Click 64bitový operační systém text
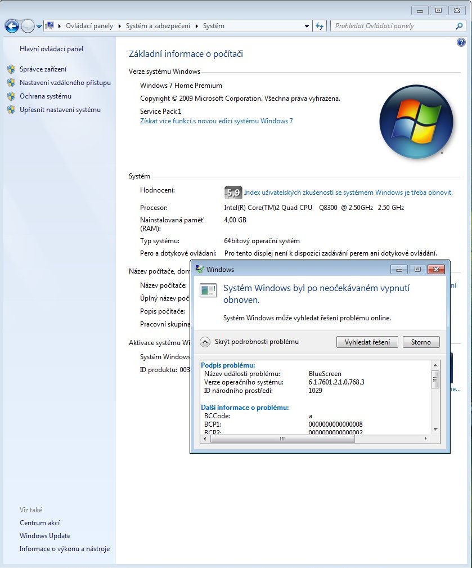The width and height of the screenshot is (472, 568). tap(262, 241)
